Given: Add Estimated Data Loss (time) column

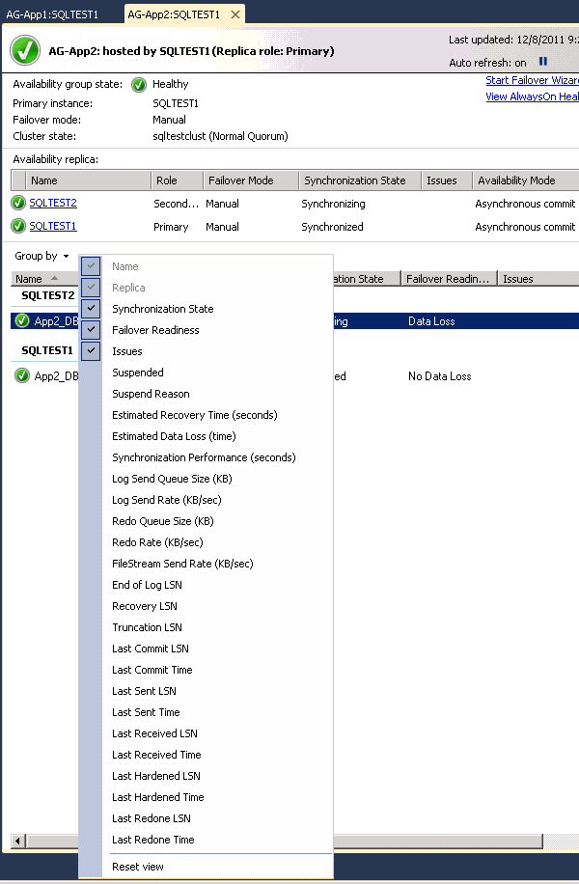Looking at the screenshot, I should (x=174, y=436).
